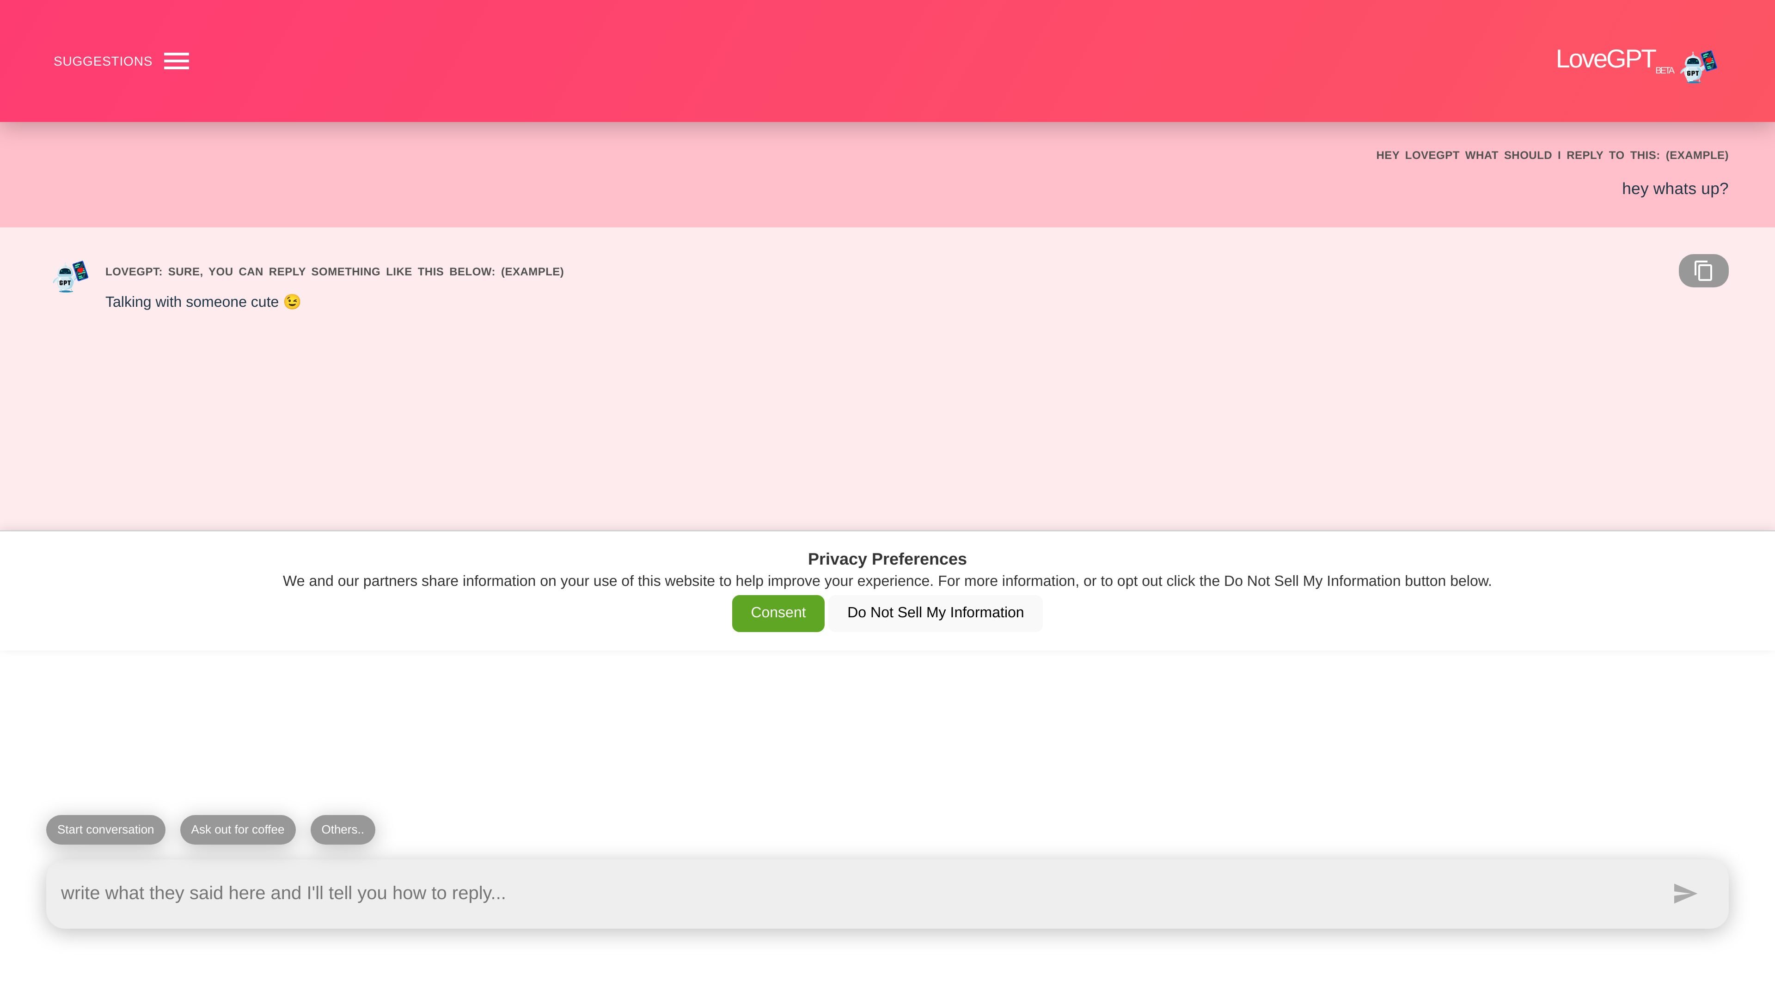This screenshot has height=998, width=1775.
Task: Select the Ask out for coffee chip
Action: (238, 829)
